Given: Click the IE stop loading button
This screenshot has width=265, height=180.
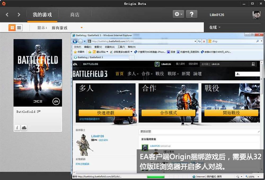Looking at the screenshot, I should point(204,41).
